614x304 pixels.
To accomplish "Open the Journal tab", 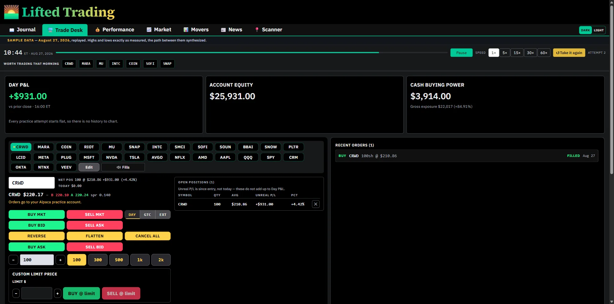I will [22, 30].
